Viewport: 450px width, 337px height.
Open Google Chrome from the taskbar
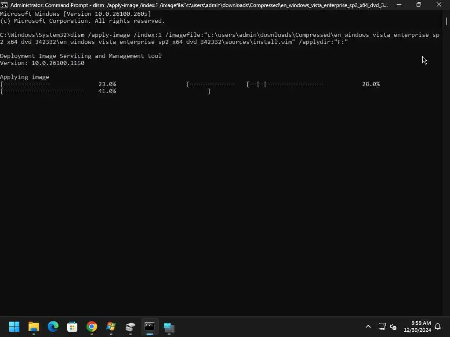92,326
